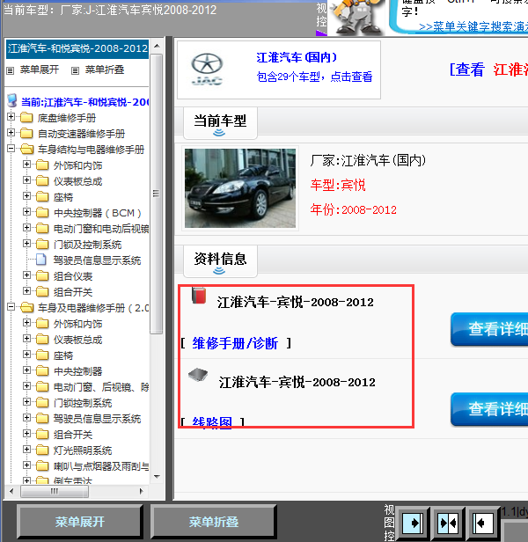The height and width of the screenshot is (542, 528).
Task: Open 江淮汽车 (国内) brand link
Action: (x=297, y=57)
